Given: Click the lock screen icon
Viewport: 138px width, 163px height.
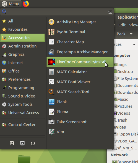Looking at the screenshot, I should click(x=22, y=143).
